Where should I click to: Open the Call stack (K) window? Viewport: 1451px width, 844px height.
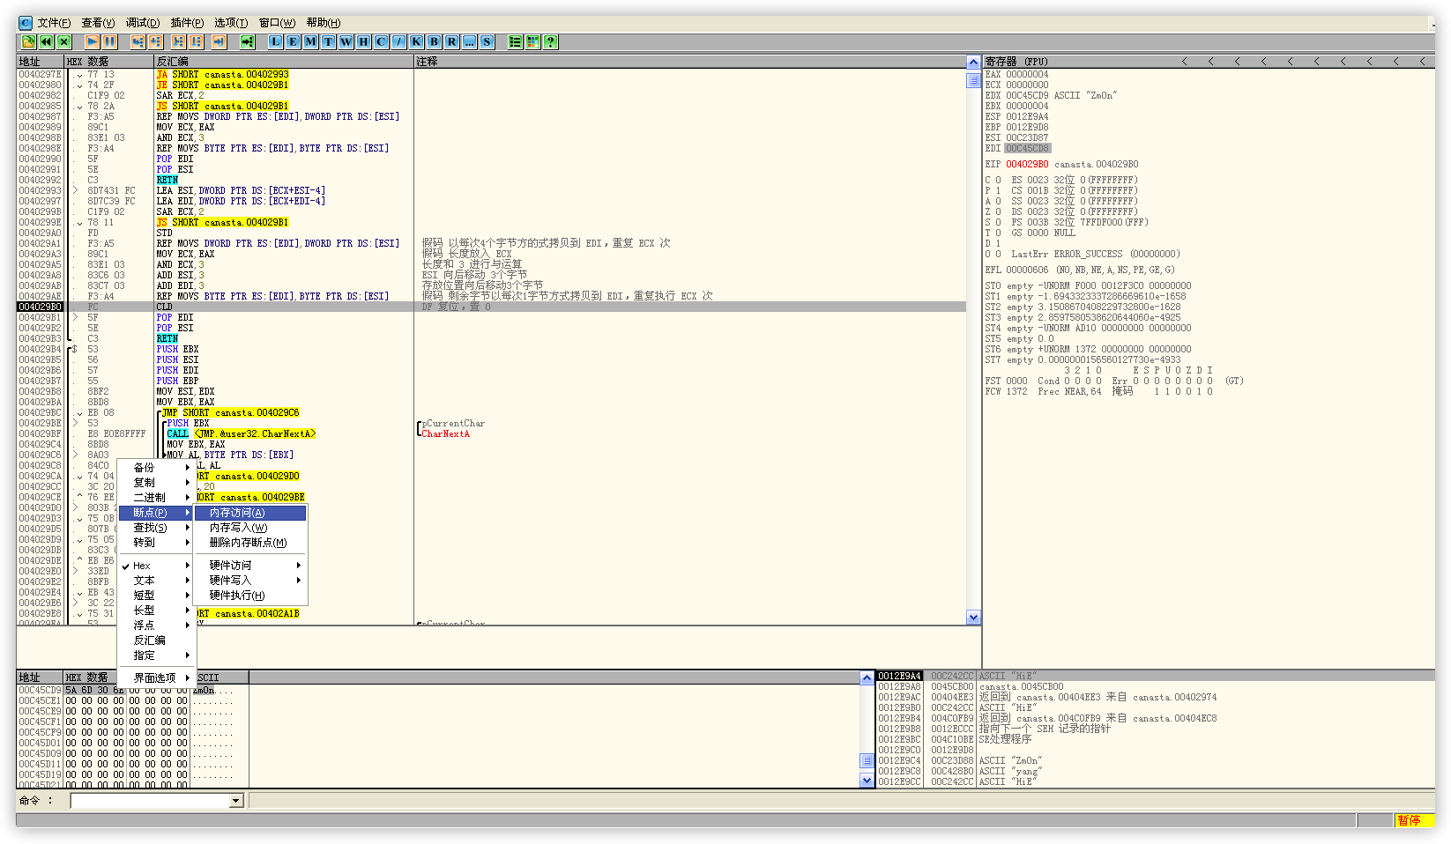[416, 41]
